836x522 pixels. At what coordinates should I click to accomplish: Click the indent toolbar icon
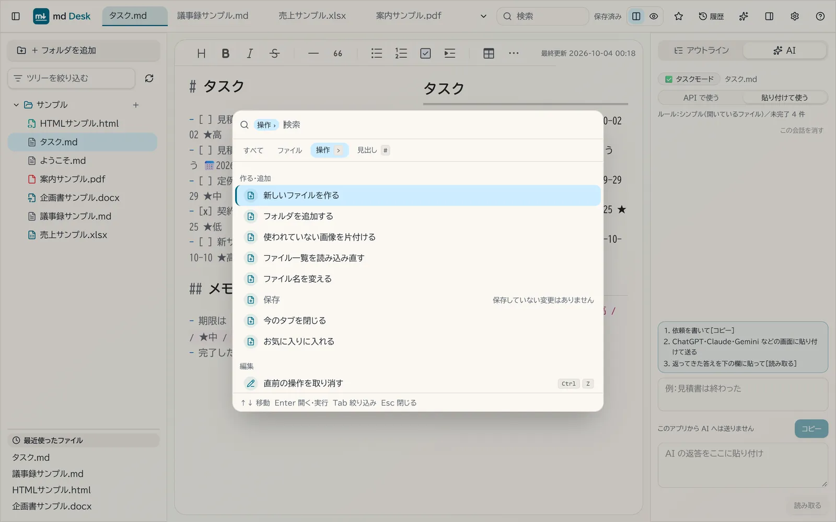point(450,53)
